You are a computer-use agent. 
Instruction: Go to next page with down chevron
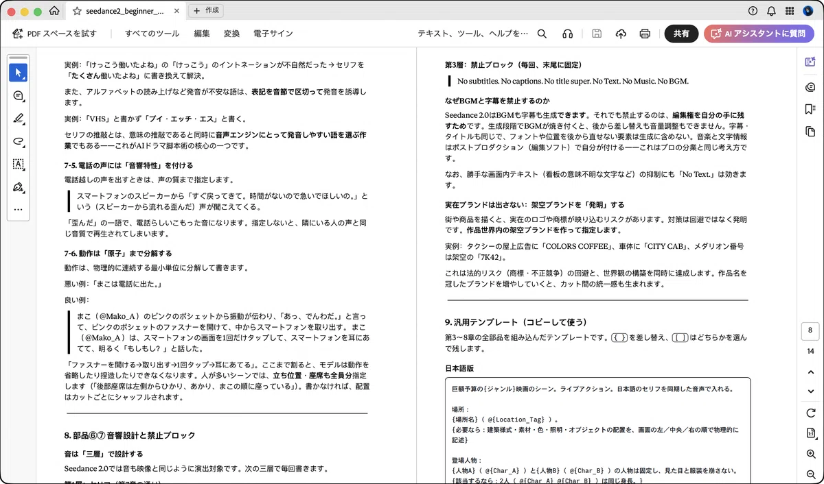tap(811, 391)
